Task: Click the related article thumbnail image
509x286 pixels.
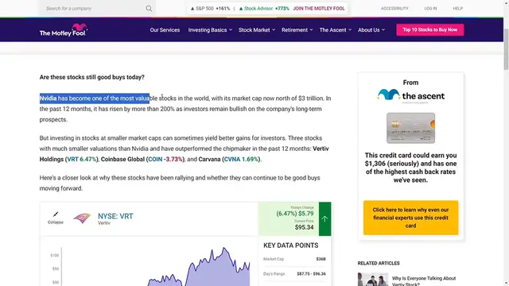Action: click(x=373, y=280)
